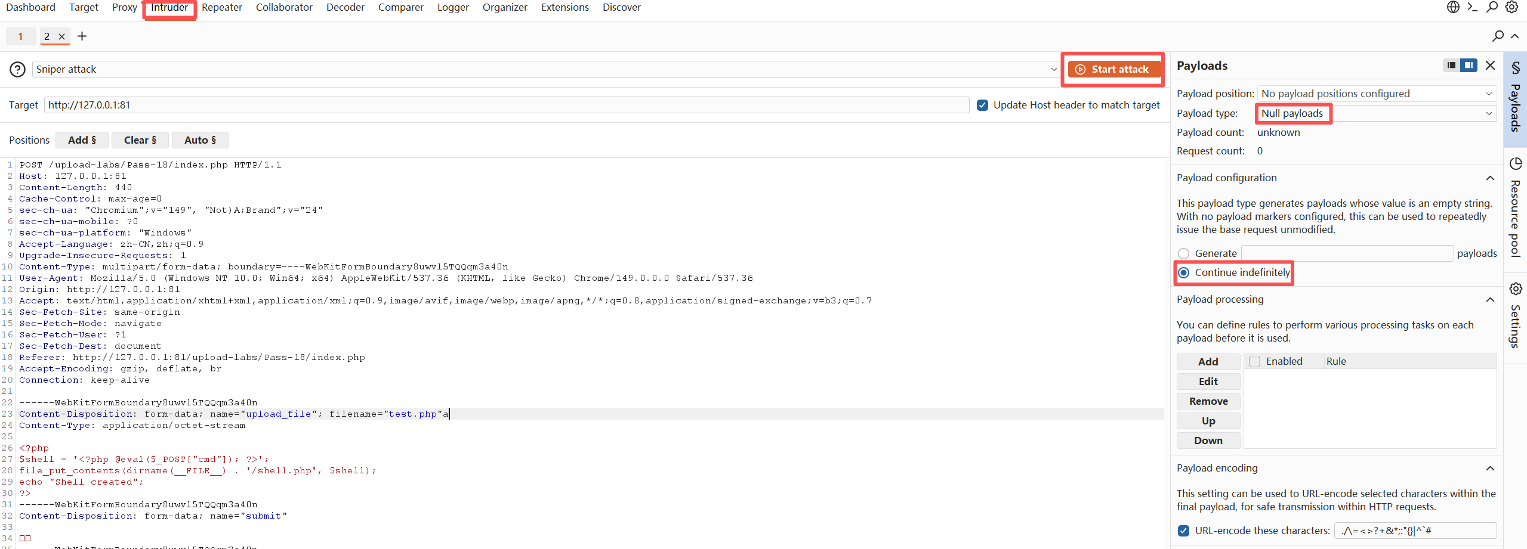1527x549 pixels.
Task: Move processing rule Up
Action: (x=1208, y=421)
